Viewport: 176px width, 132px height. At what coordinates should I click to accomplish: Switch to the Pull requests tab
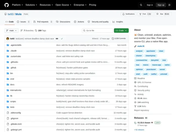point(43,22)
